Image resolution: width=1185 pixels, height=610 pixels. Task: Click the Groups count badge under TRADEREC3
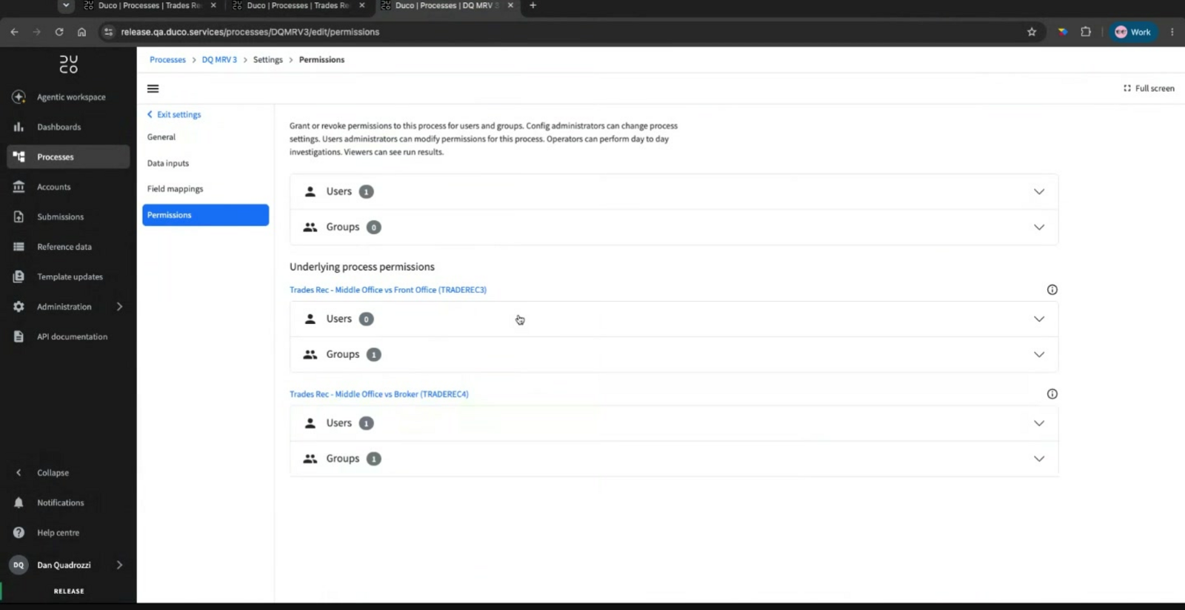click(x=374, y=355)
